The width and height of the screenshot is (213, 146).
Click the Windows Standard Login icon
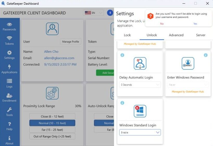pos(140,111)
